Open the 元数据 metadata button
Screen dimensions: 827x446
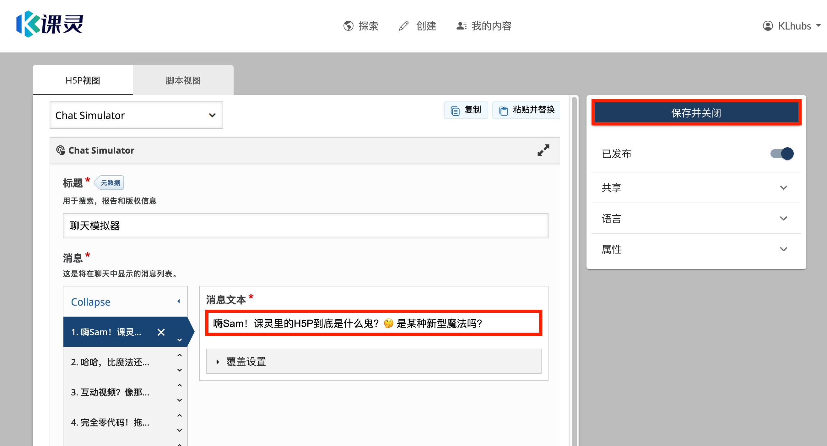109,182
